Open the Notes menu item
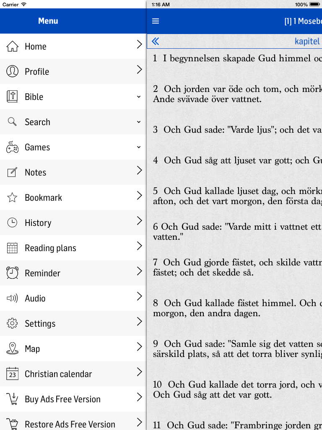This screenshot has height=430, width=322. coord(36,172)
